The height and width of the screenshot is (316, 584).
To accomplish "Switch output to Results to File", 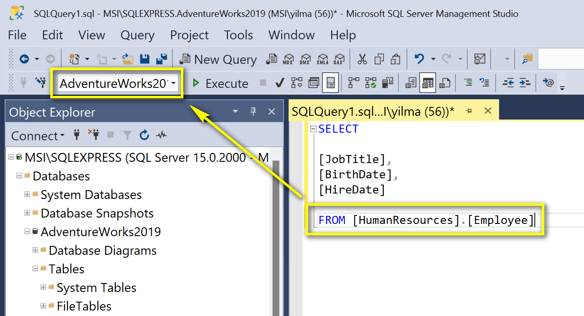I will point(444,83).
